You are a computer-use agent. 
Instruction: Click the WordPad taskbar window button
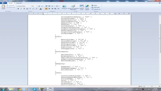pos(50,89)
